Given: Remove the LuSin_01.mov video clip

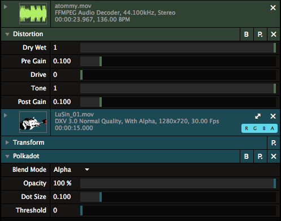Looking at the screenshot, I should pyautogui.click(x=273, y=116).
